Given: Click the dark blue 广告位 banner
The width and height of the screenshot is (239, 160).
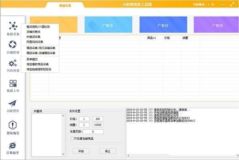Looking at the screenshot, I should (163, 25).
